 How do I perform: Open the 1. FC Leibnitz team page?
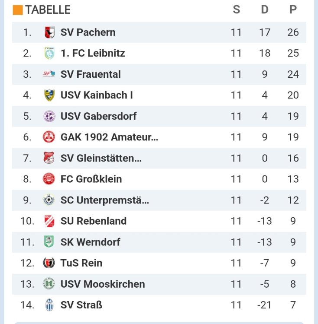[93, 53]
